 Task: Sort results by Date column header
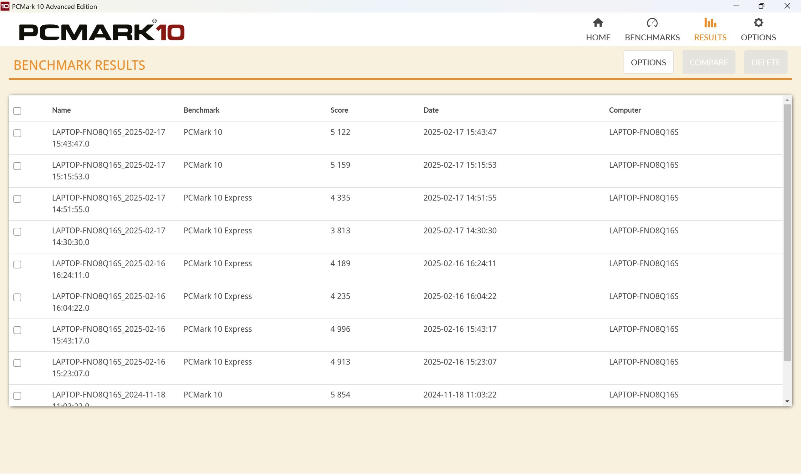pos(431,110)
